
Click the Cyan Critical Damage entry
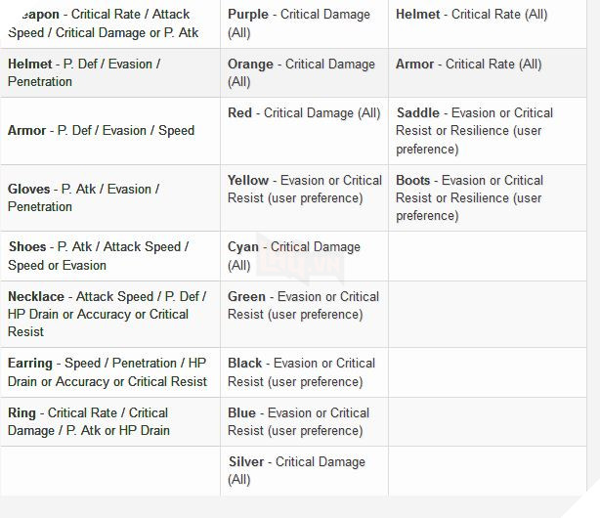coord(293,256)
